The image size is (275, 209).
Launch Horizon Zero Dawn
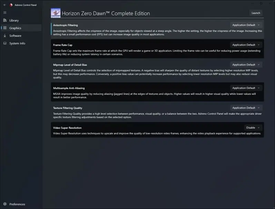[x=256, y=13]
